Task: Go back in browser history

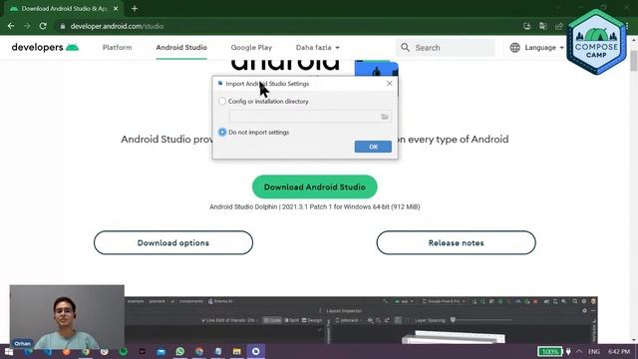Action: (11, 26)
